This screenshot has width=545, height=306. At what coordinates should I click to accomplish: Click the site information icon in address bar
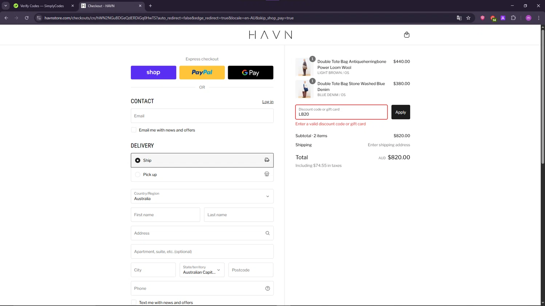pos(39,18)
